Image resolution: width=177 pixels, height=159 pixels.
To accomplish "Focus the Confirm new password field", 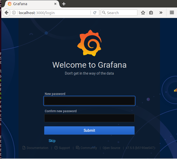I will point(89,118).
